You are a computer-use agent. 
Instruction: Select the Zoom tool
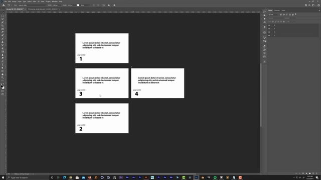tap(3, 77)
